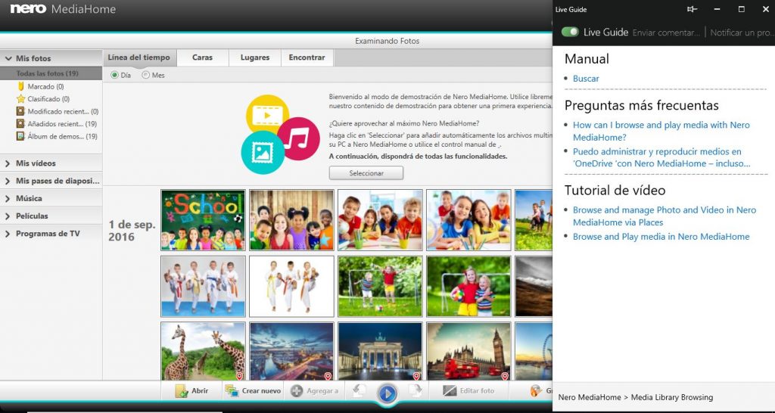Viewport: 775px width, 413px height.
Task: Open the Buscar manual link
Action: coord(586,79)
